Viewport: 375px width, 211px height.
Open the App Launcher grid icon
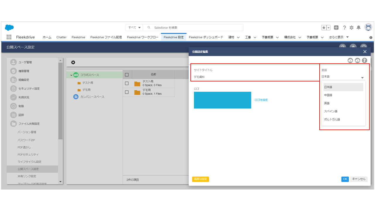coord(9,37)
